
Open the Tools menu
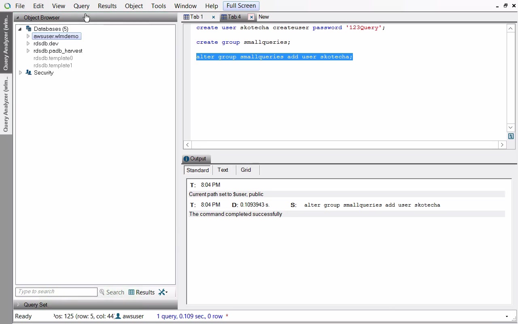tap(158, 6)
